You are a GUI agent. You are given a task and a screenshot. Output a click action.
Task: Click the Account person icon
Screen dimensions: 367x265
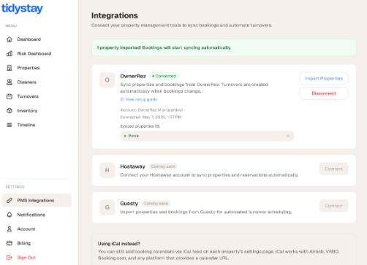click(x=10, y=229)
